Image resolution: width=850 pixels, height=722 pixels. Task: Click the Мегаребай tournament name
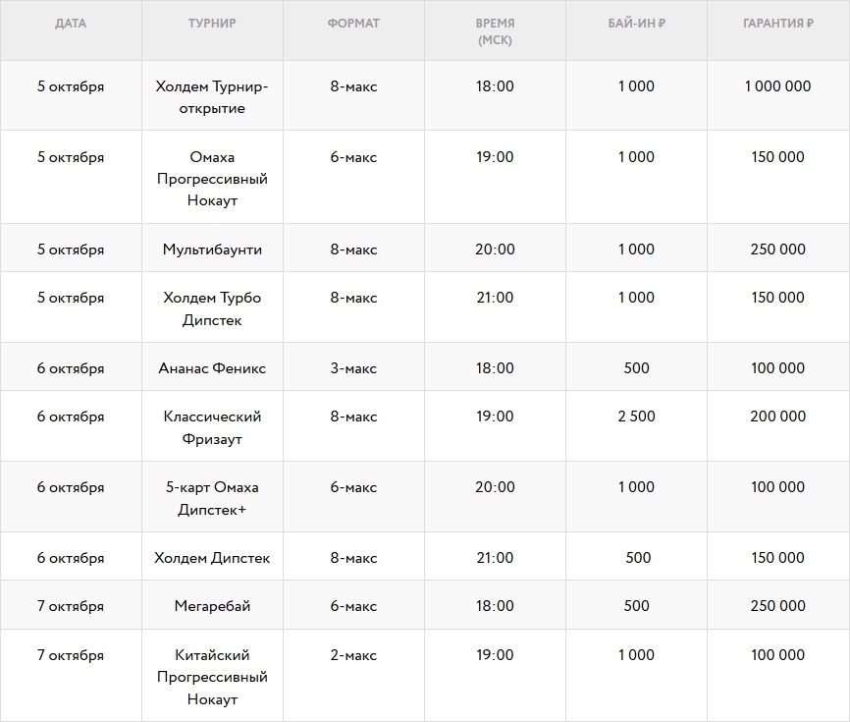coord(212,606)
